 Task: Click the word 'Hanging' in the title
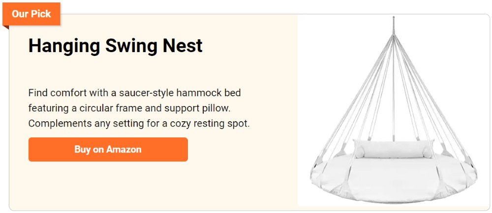coord(64,46)
